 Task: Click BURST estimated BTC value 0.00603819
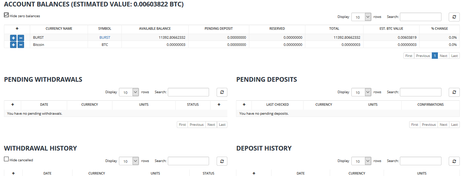click(407, 38)
